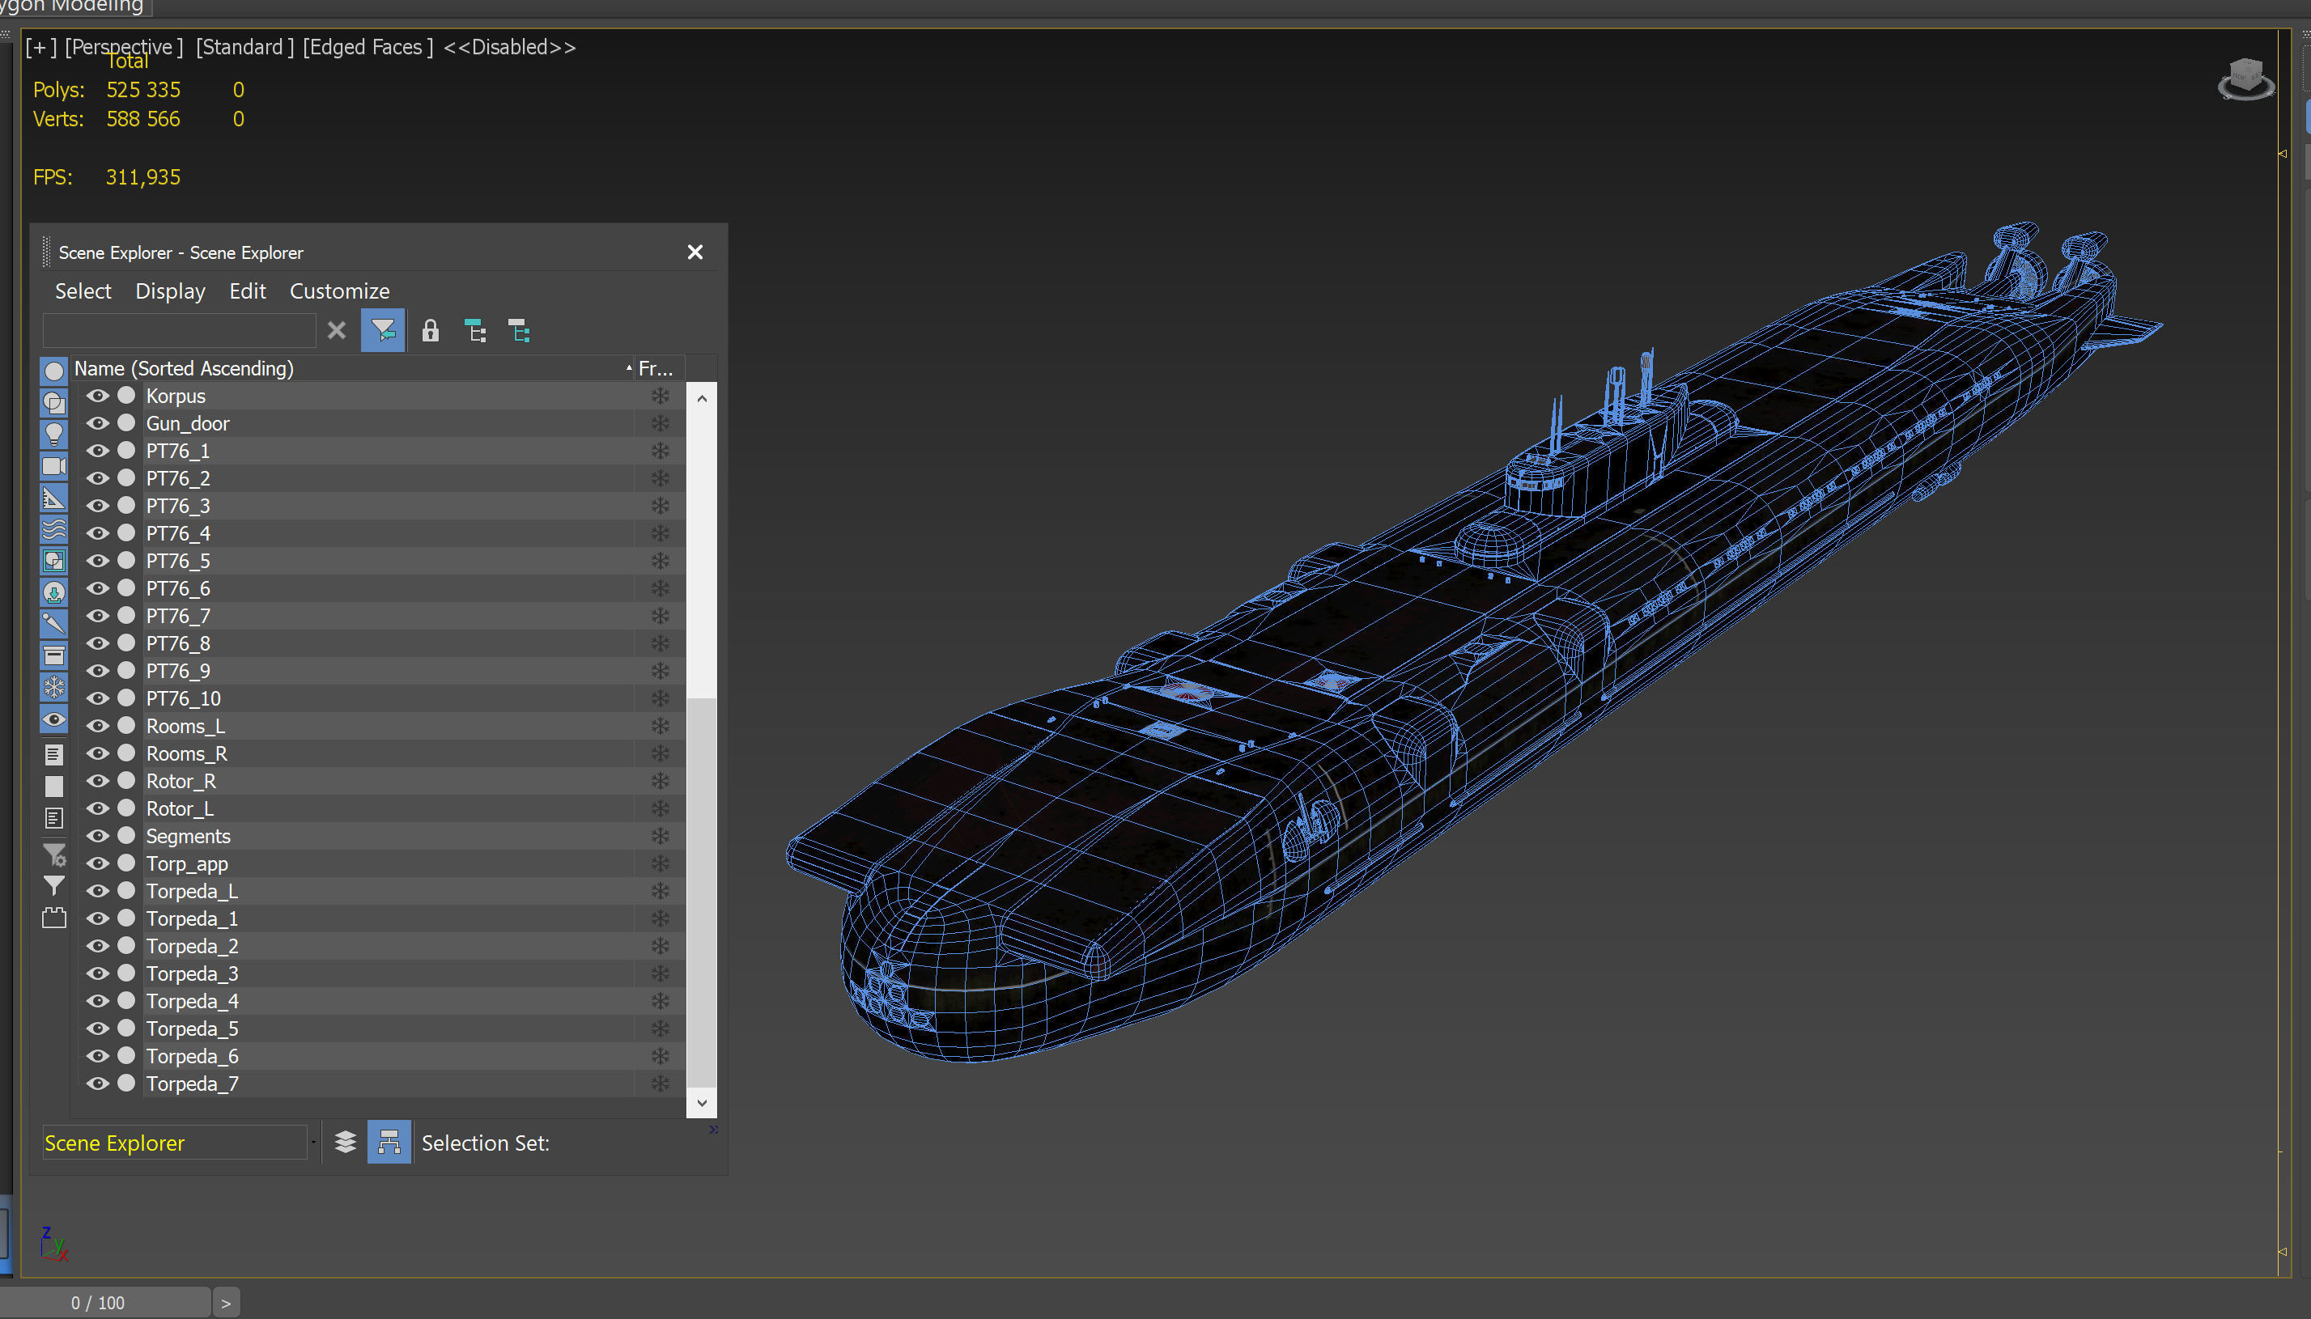Viewport: 2311px width, 1319px height.
Task: Toggle Display Cameras filter icon
Action: 53,465
